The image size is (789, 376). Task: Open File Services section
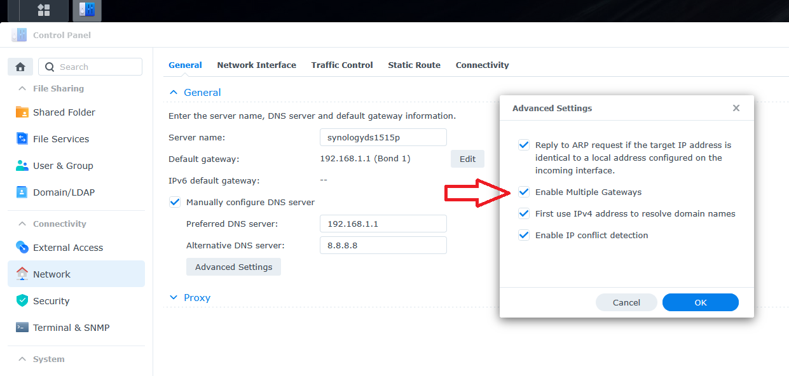point(60,139)
